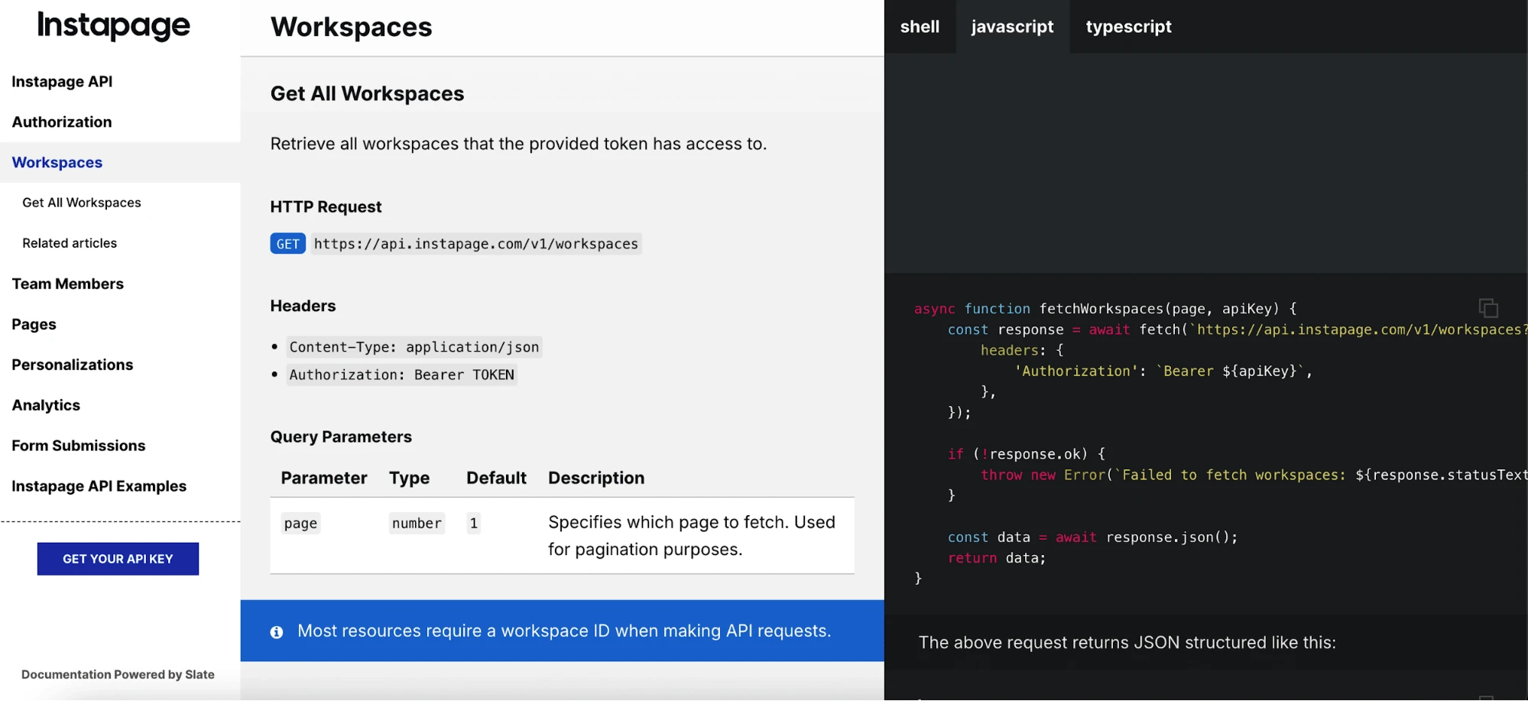Click the page parameter cell

300,524
